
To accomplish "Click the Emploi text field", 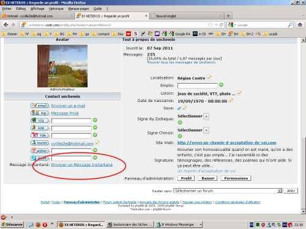I will point(197,85).
